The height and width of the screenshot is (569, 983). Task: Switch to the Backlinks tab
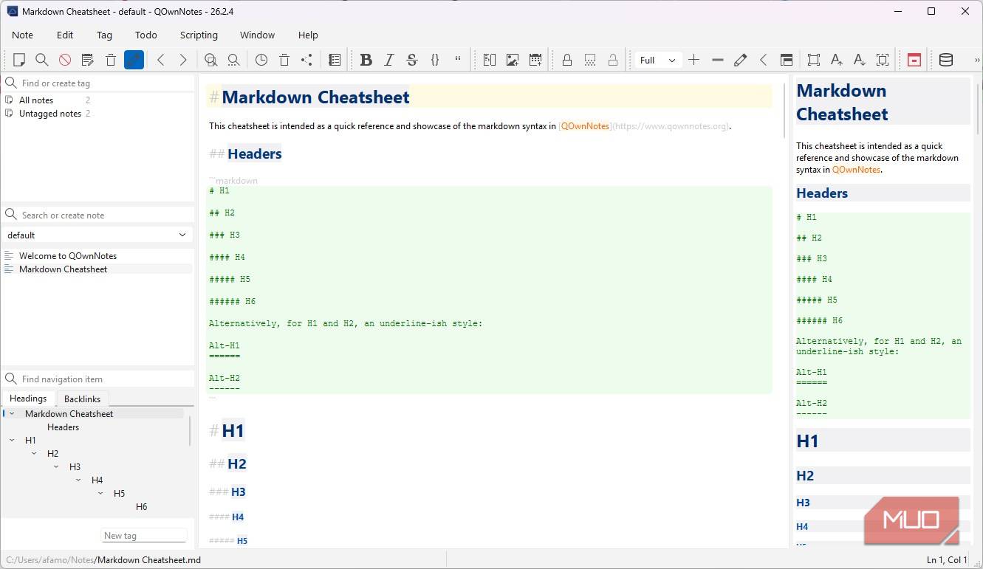click(x=82, y=399)
